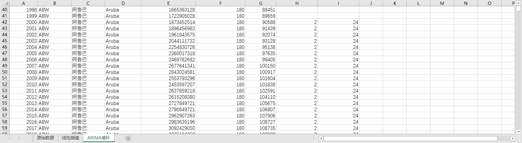Screen dimensions: 522x143
Task: Switch to the 线性插值 sheet tab
Action: pos(70,138)
